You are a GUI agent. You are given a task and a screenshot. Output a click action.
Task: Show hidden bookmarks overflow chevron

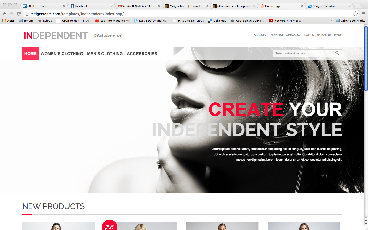click(331, 21)
